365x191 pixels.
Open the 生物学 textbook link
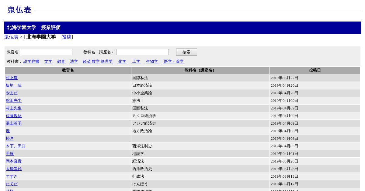(152, 62)
